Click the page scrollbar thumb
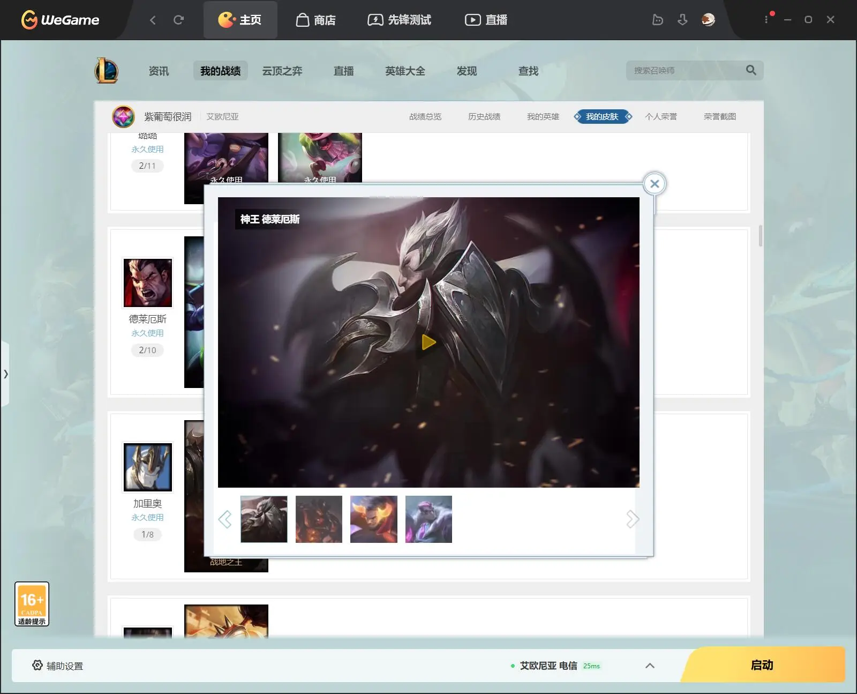Viewport: 857px width, 694px height. click(760, 236)
